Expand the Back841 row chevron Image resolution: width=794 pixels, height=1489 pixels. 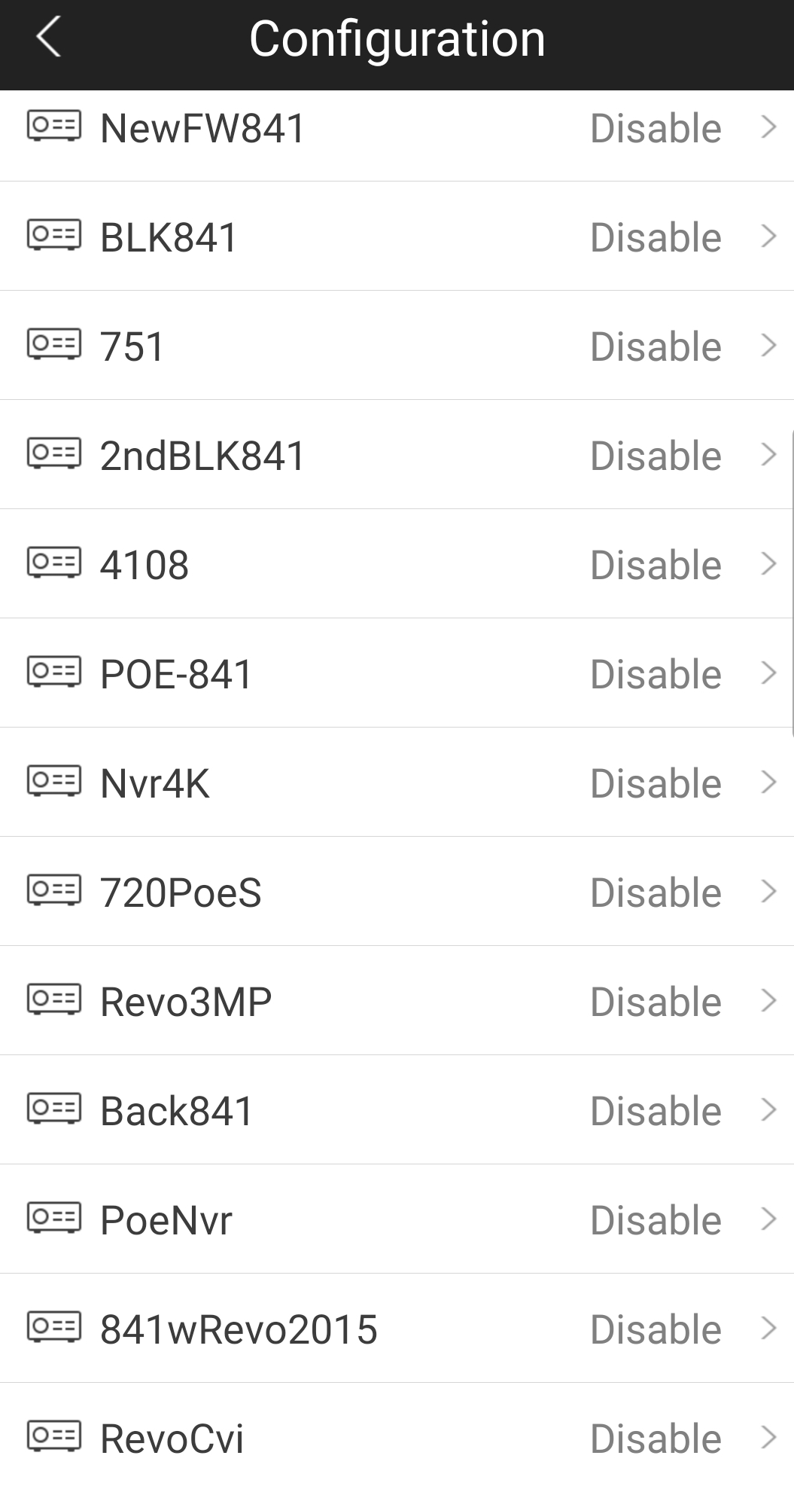point(768,1110)
